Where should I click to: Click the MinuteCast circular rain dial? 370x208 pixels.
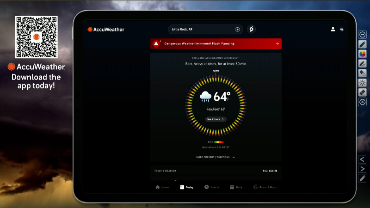pyautogui.click(x=216, y=105)
